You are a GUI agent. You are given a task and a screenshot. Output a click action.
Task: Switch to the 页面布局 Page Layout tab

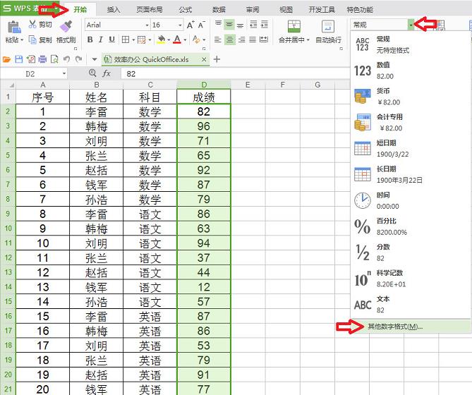tap(150, 10)
